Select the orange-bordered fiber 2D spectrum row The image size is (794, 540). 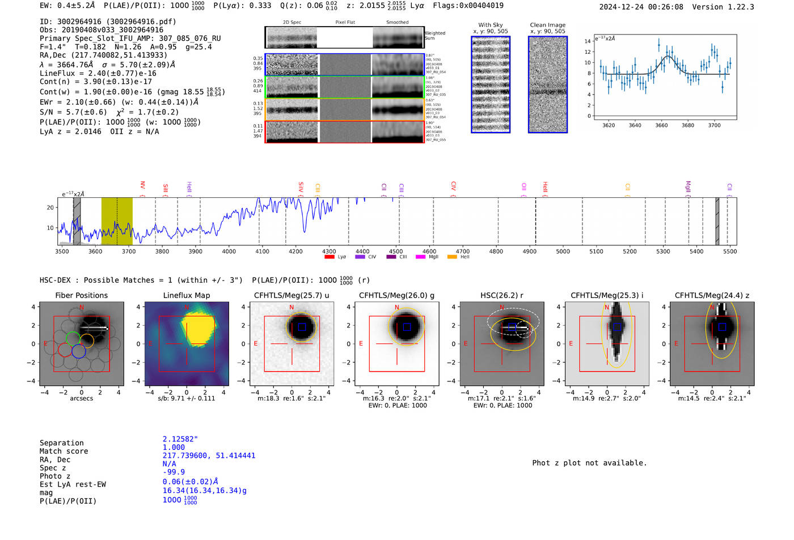click(x=344, y=109)
